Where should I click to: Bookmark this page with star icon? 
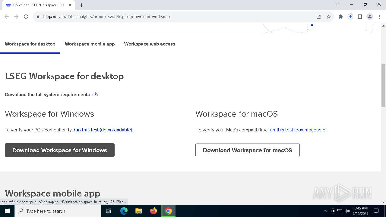pyautogui.click(x=329, y=17)
